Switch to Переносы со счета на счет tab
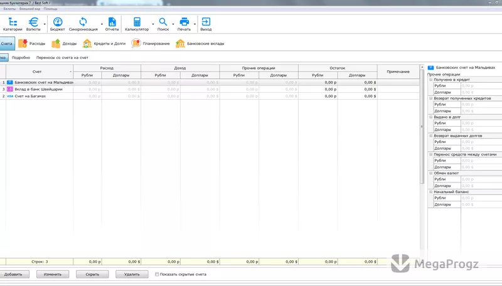The width and height of the screenshot is (502, 286). pos(62,58)
